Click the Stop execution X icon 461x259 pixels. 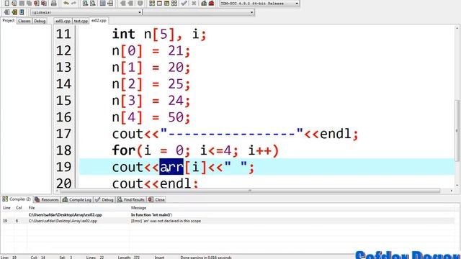pyautogui.click(x=194, y=3)
